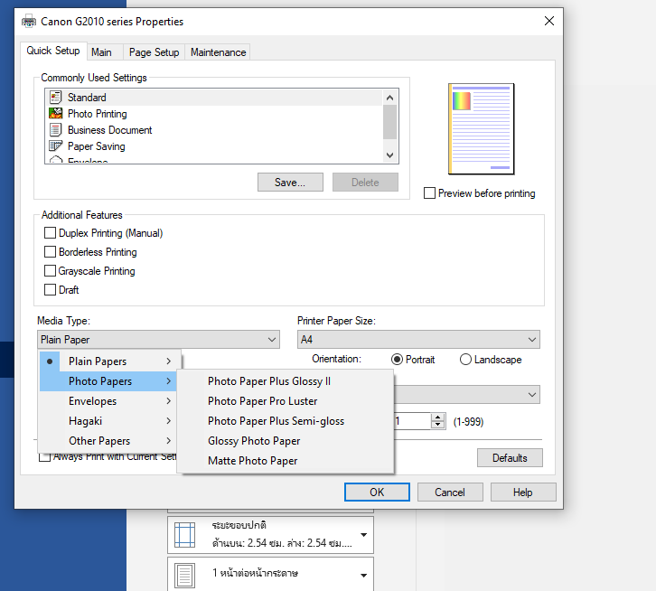Image resolution: width=656 pixels, height=591 pixels.
Task: Increase copies with spinner up arrow
Action: 437,417
